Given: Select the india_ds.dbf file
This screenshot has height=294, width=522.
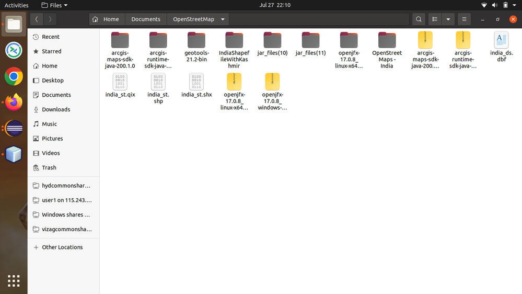Looking at the screenshot, I should tap(501, 47).
